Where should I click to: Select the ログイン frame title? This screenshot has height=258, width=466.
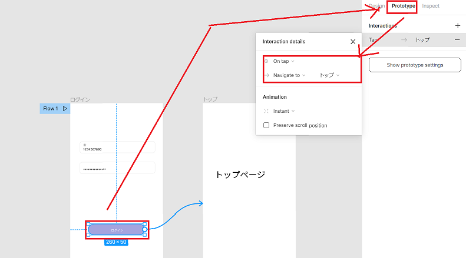pos(80,99)
